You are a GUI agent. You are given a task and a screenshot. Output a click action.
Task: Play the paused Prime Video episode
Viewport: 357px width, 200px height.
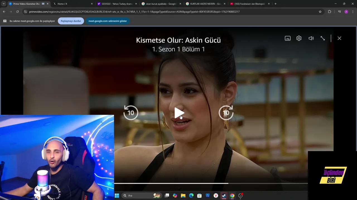click(x=179, y=113)
